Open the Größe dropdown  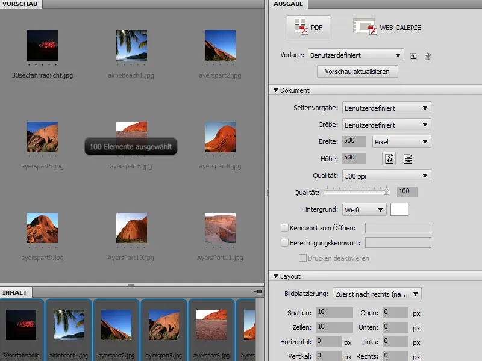tap(386, 125)
